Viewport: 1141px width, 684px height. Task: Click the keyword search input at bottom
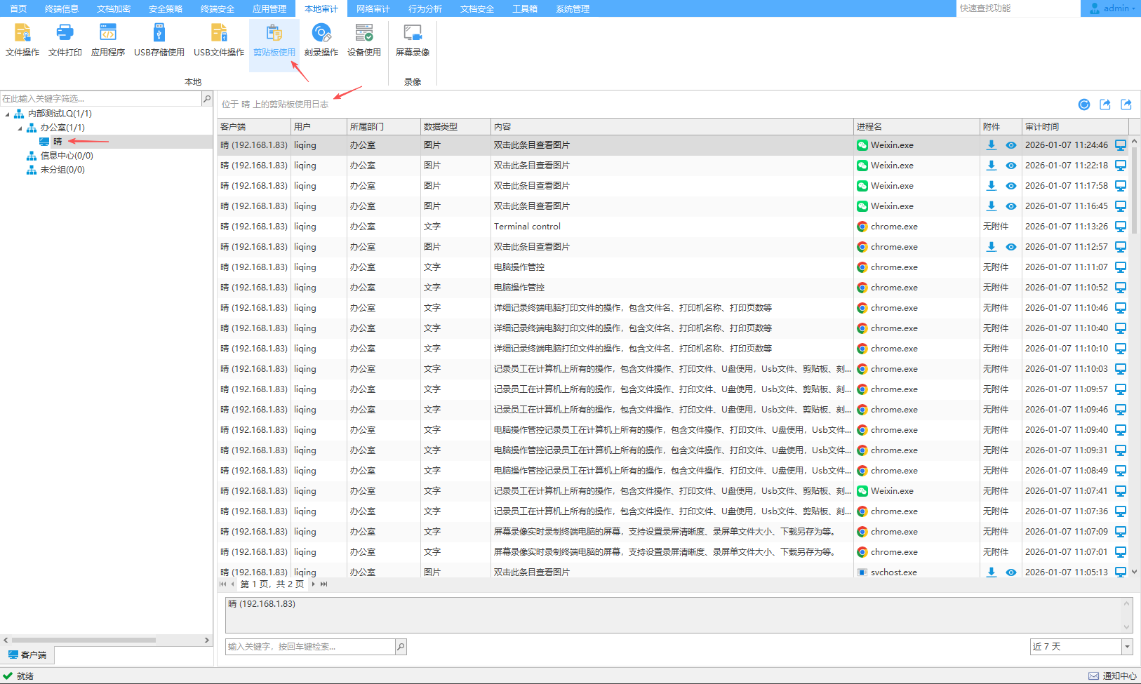[x=310, y=647]
